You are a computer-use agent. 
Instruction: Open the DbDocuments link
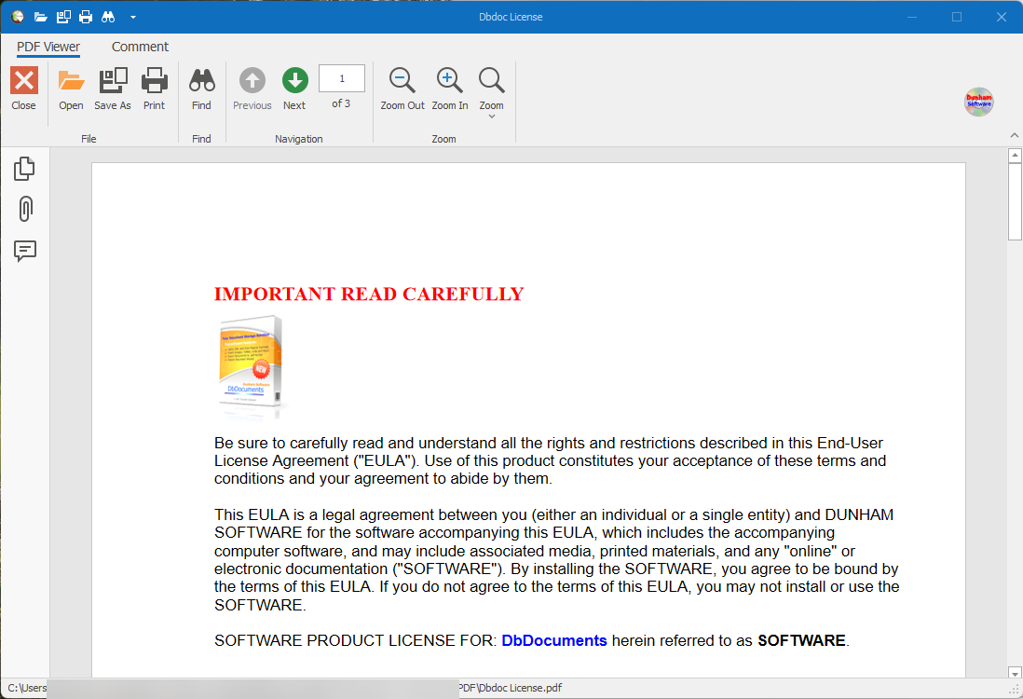coord(553,640)
